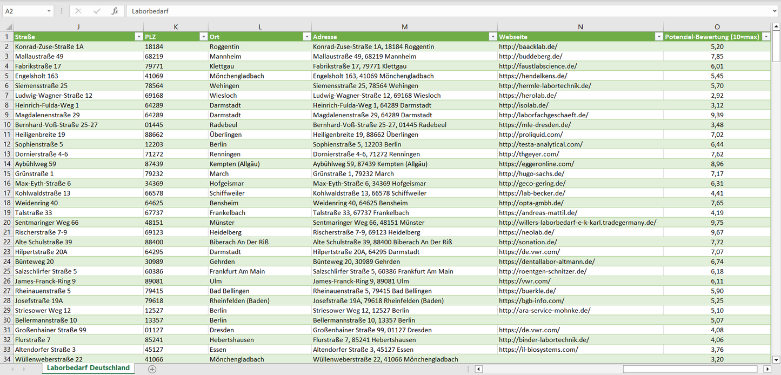Switch to Laborbedarf Deutschland sheet tab
This screenshot has height=375, width=781.
(88, 368)
